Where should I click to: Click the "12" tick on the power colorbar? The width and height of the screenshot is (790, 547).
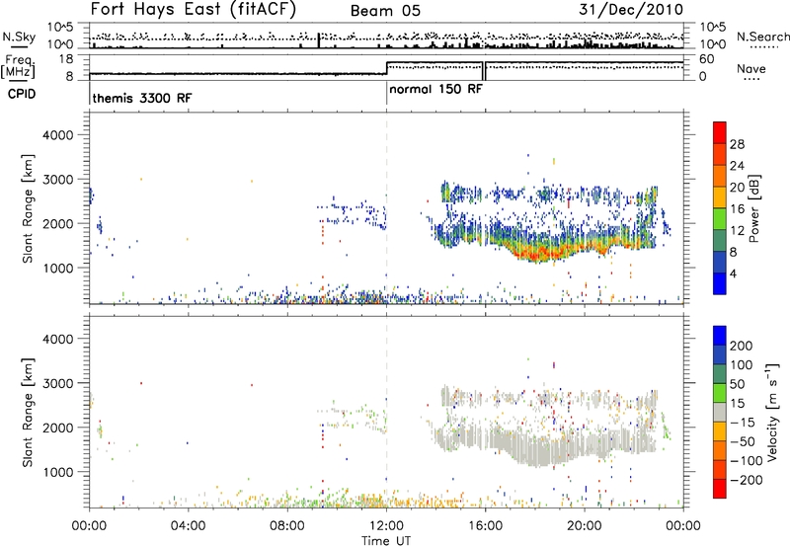[x=737, y=231]
